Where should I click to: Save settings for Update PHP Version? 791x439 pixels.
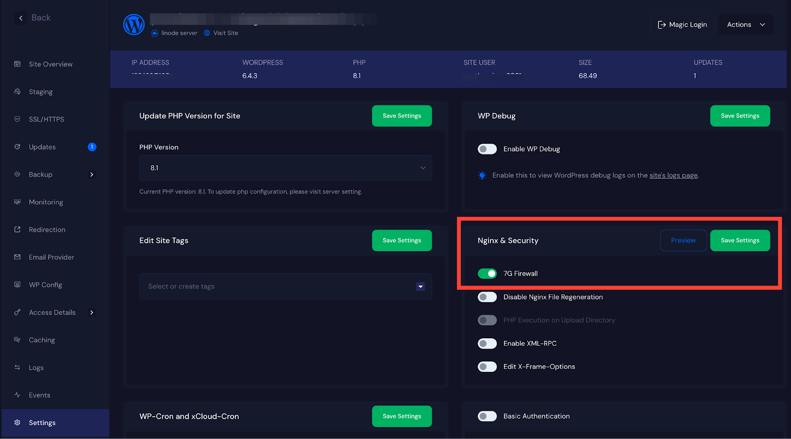click(x=402, y=116)
